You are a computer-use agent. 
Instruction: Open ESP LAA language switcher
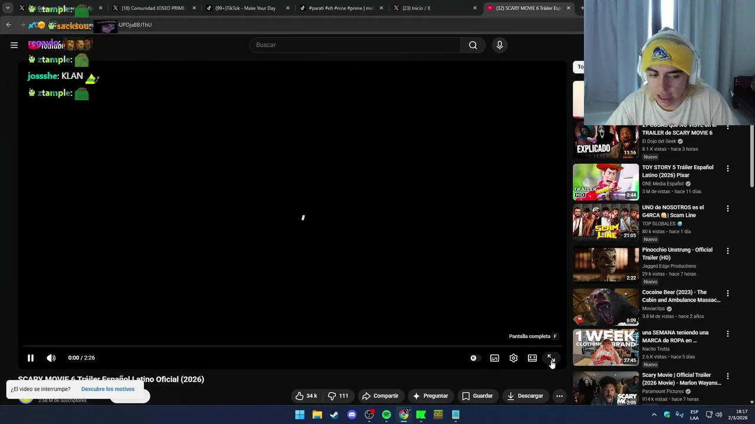[694, 415]
